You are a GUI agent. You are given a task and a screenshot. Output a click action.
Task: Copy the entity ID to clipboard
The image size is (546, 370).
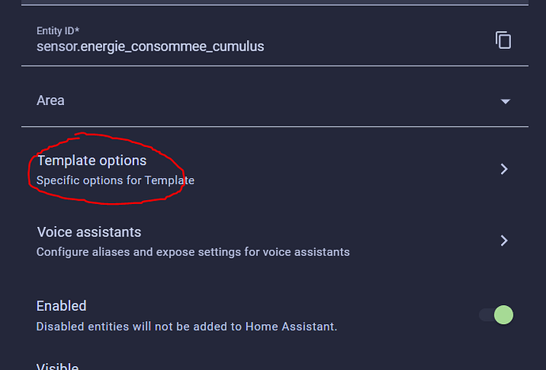(x=503, y=40)
